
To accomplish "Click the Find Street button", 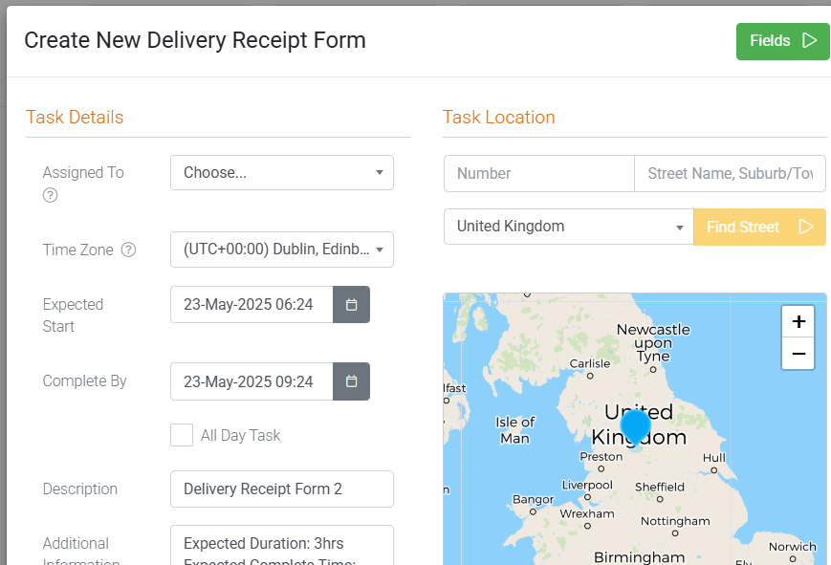I will pyautogui.click(x=759, y=227).
